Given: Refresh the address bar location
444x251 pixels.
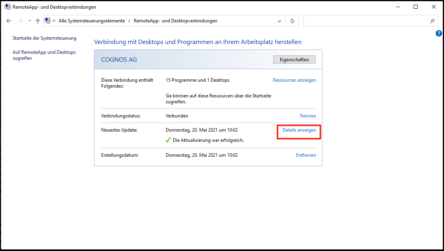Looking at the screenshot, I should pyautogui.click(x=292, y=21).
